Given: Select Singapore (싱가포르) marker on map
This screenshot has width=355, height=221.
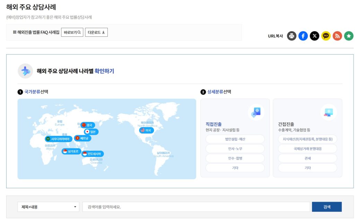Looking at the screenshot, I should 71,151.
